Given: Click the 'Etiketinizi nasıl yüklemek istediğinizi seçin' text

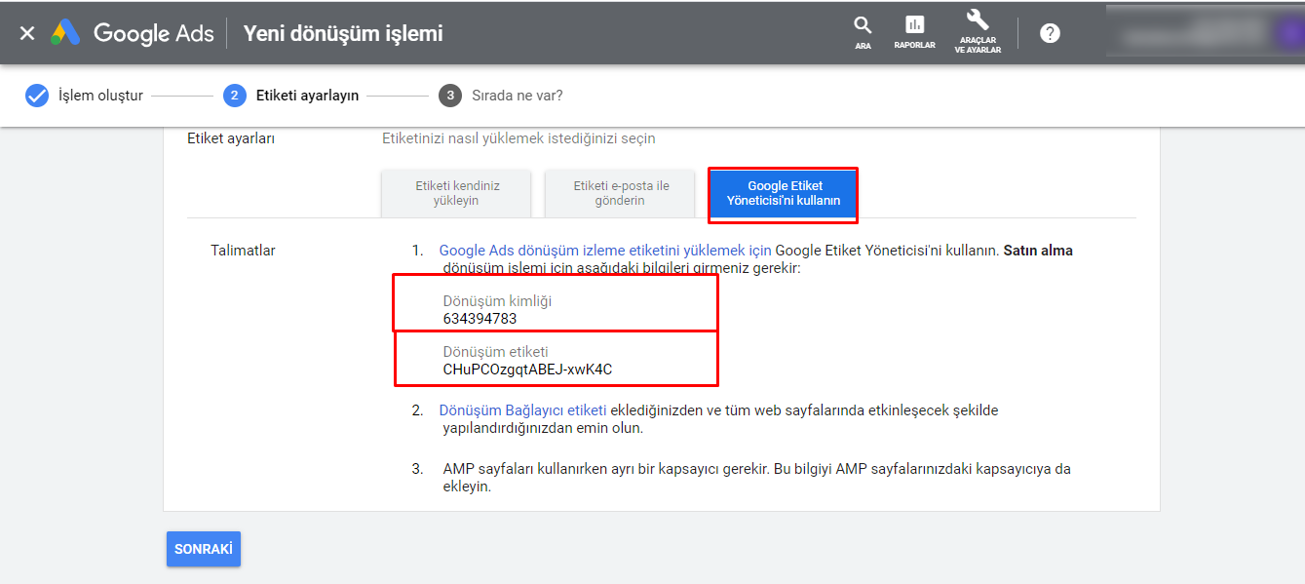Looking at the screenshot, I should click(518, 138).
